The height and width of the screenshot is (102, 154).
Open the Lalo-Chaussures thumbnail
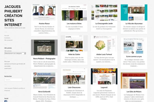[74, 76]
